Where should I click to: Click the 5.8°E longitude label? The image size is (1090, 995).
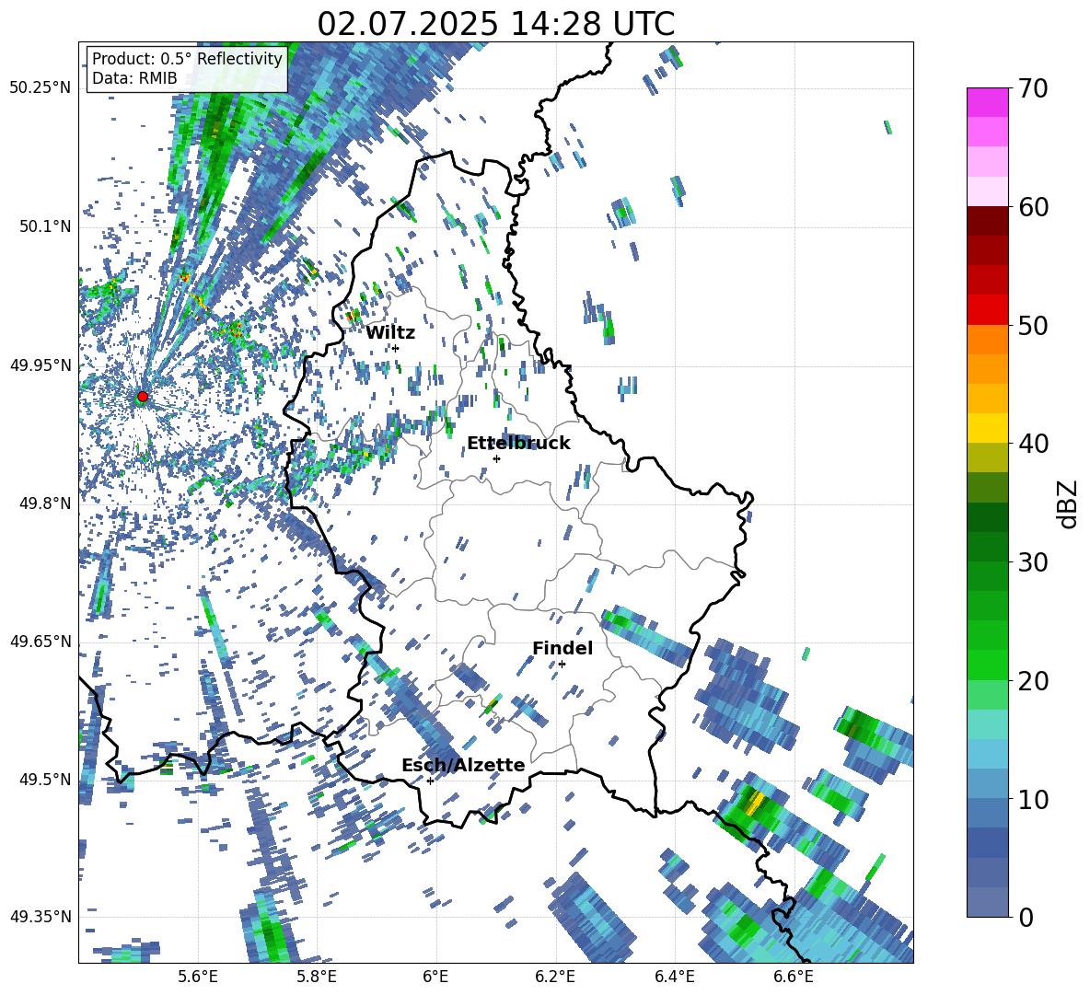coord(317,977)
